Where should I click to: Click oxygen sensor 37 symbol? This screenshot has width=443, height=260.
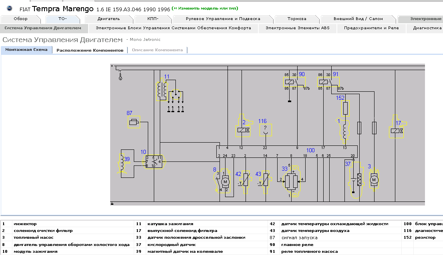point(356,180)
